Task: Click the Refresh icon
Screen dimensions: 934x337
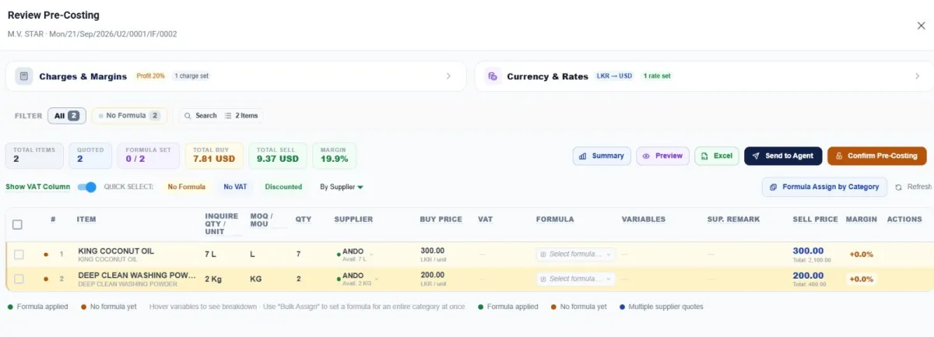Action: [x=899, y=187]
